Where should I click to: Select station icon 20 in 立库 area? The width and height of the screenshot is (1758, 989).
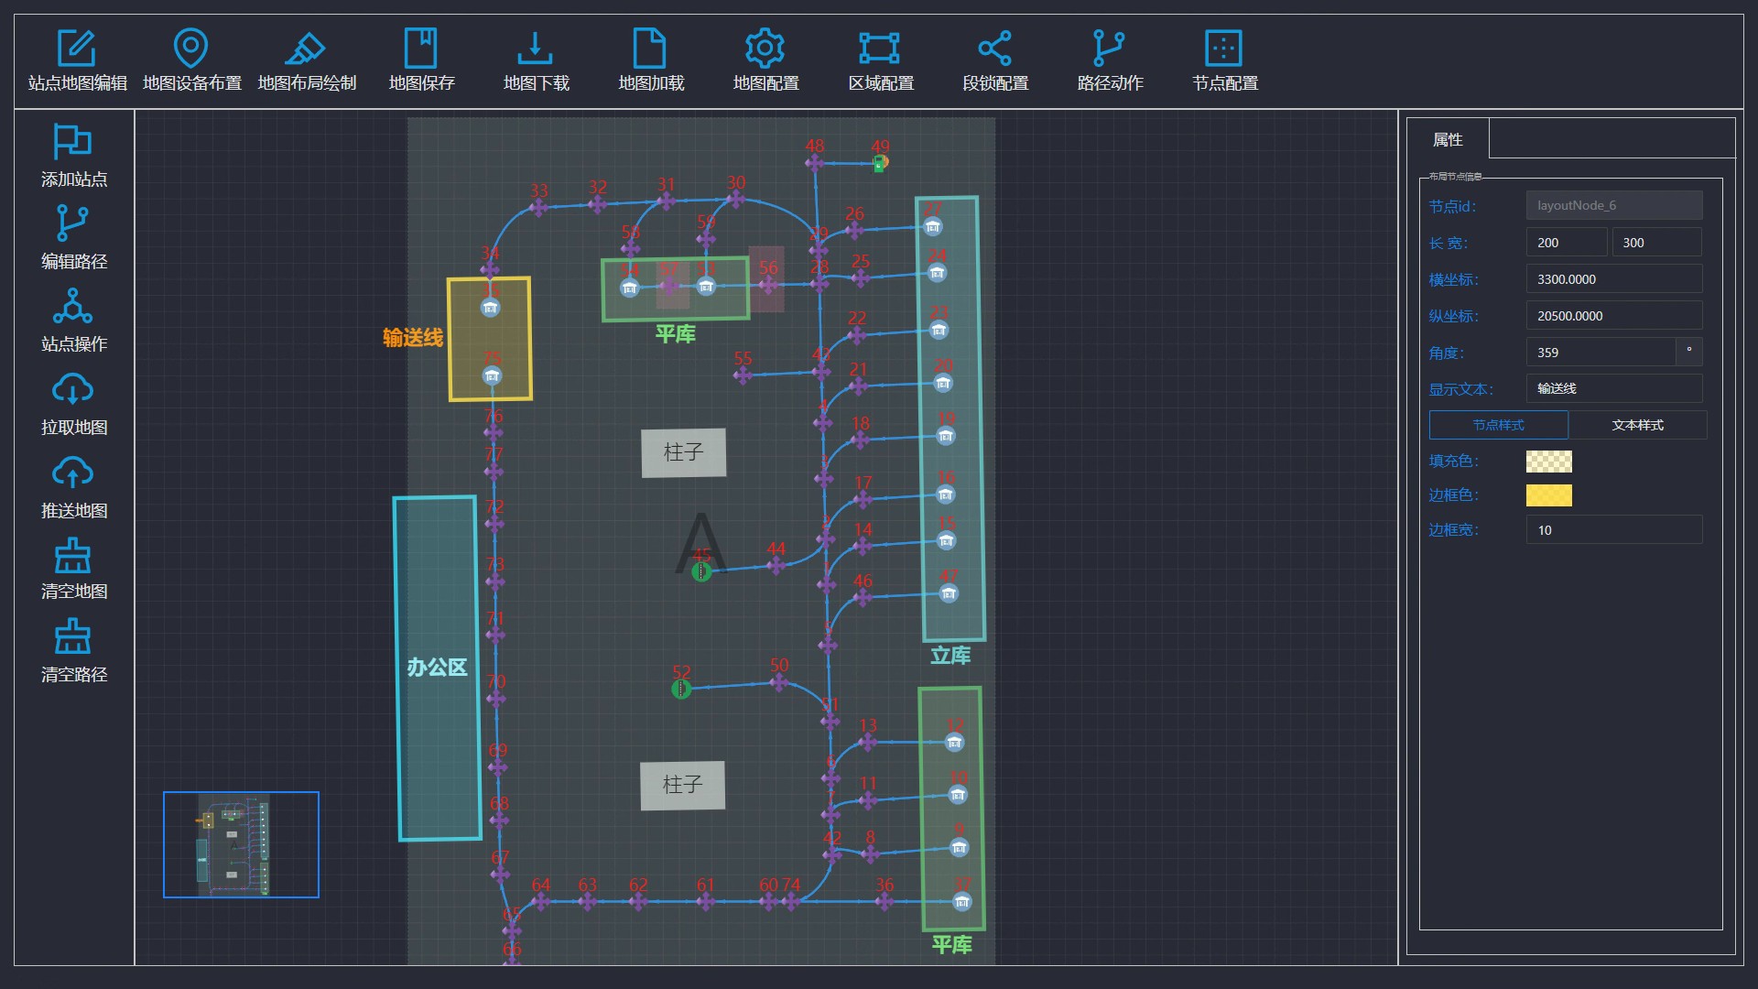pyautogui.click(x=943, y=383)
